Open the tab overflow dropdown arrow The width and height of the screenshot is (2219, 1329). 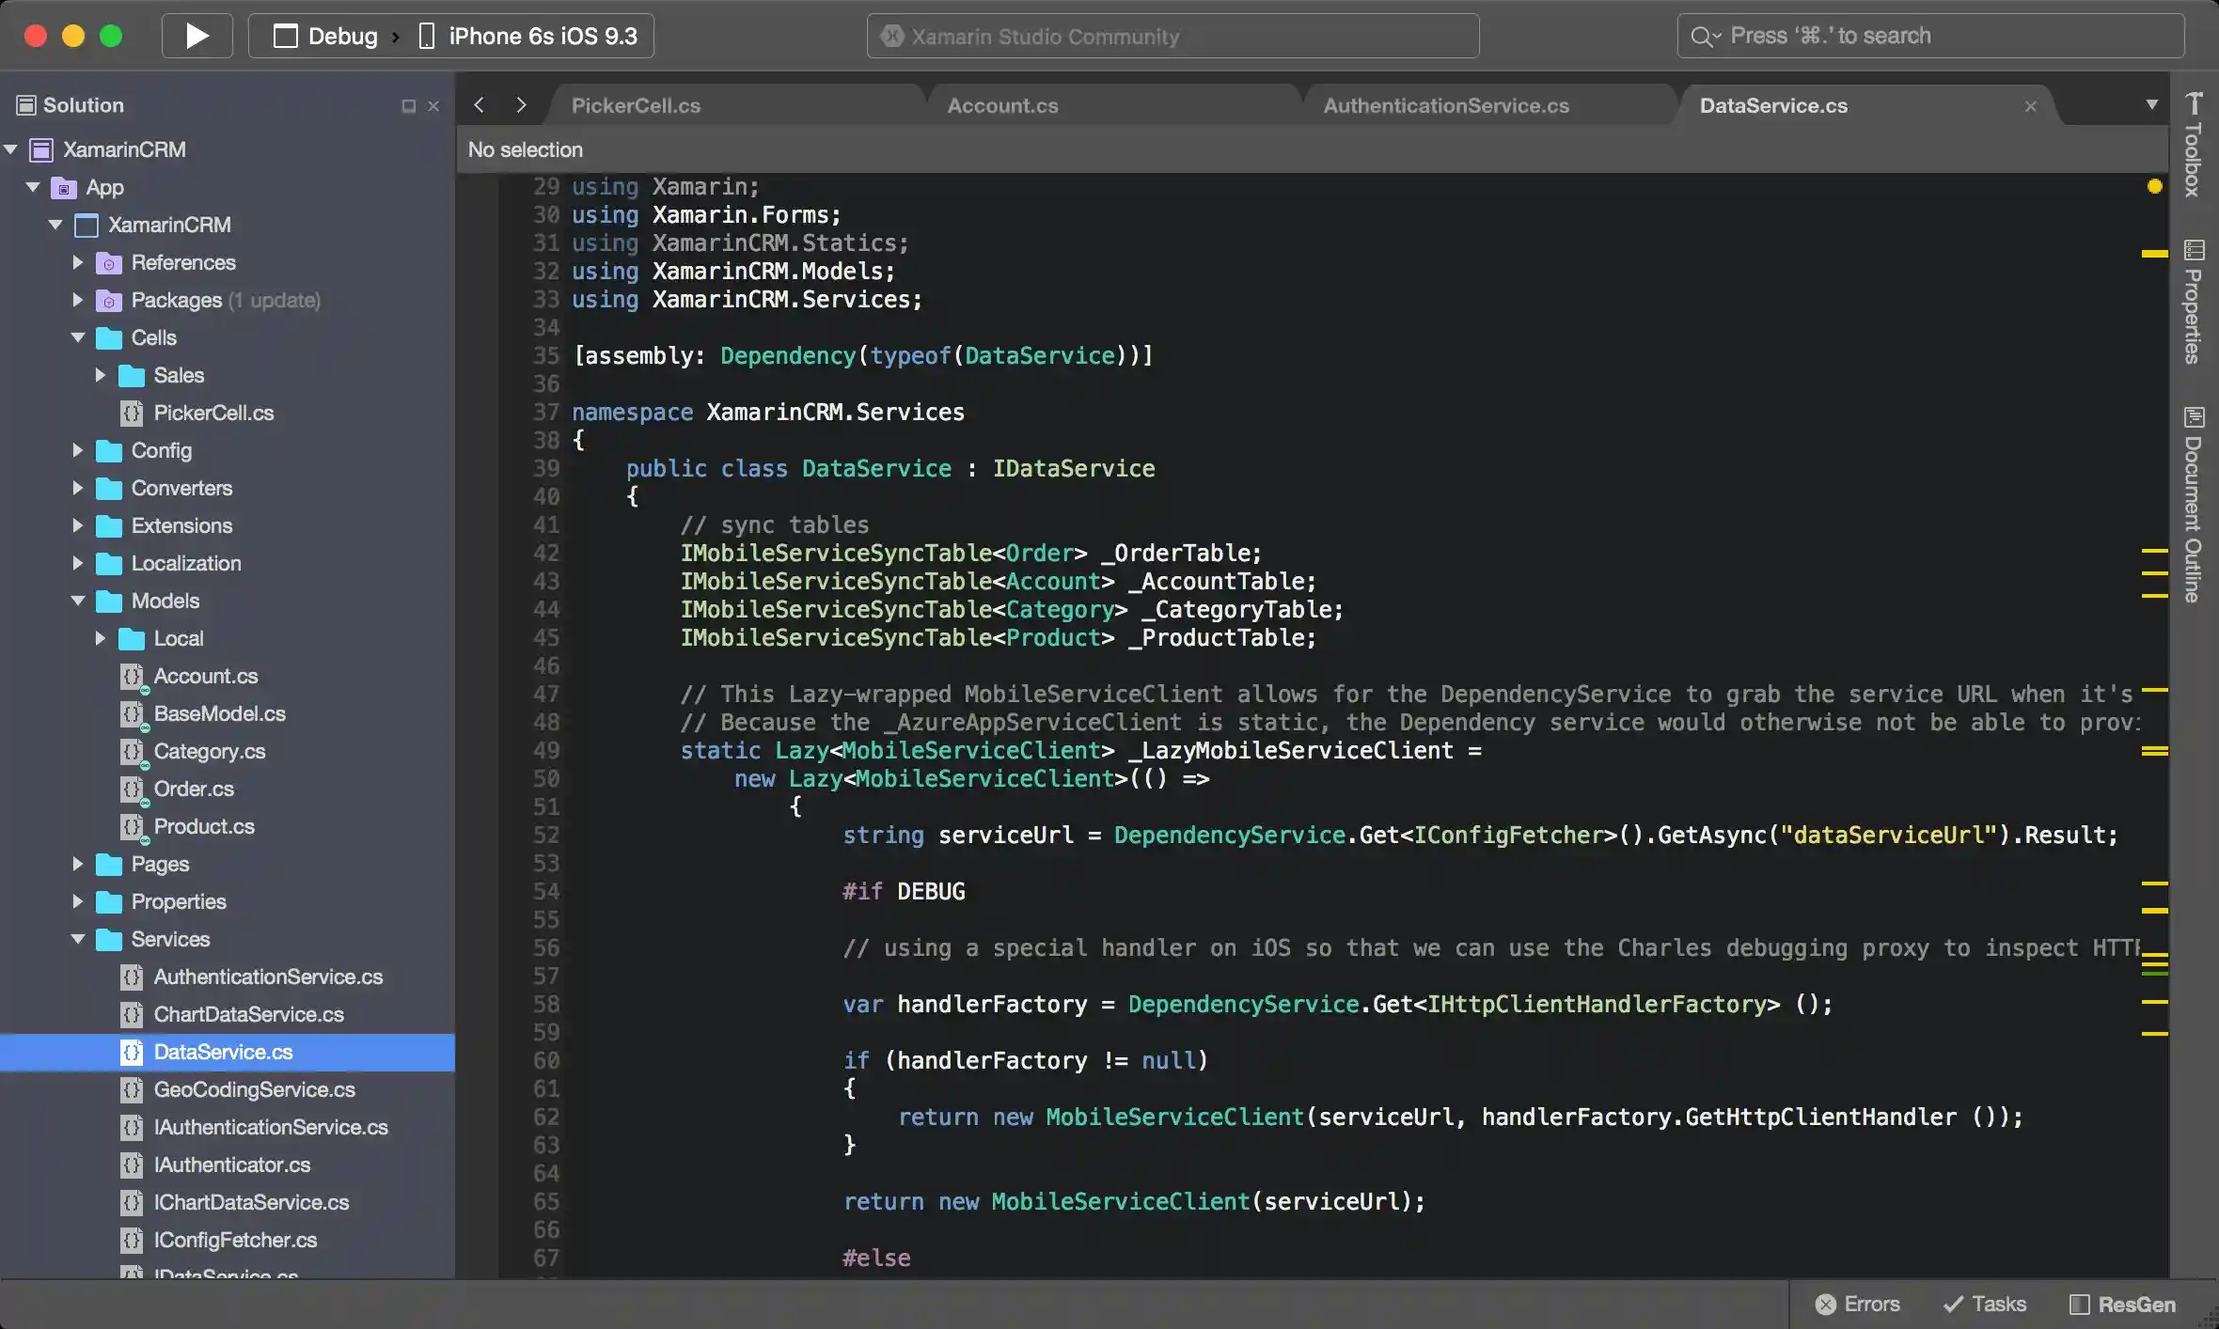(2150, 104)
